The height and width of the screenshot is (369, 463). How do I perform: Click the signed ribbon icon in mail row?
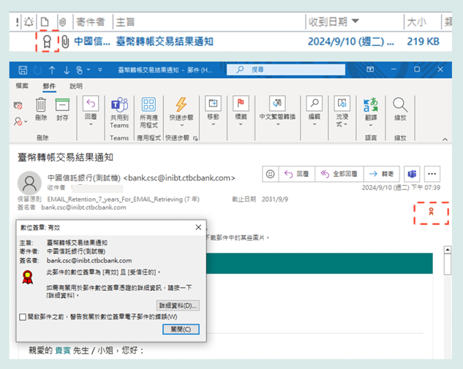coord(47,42)
